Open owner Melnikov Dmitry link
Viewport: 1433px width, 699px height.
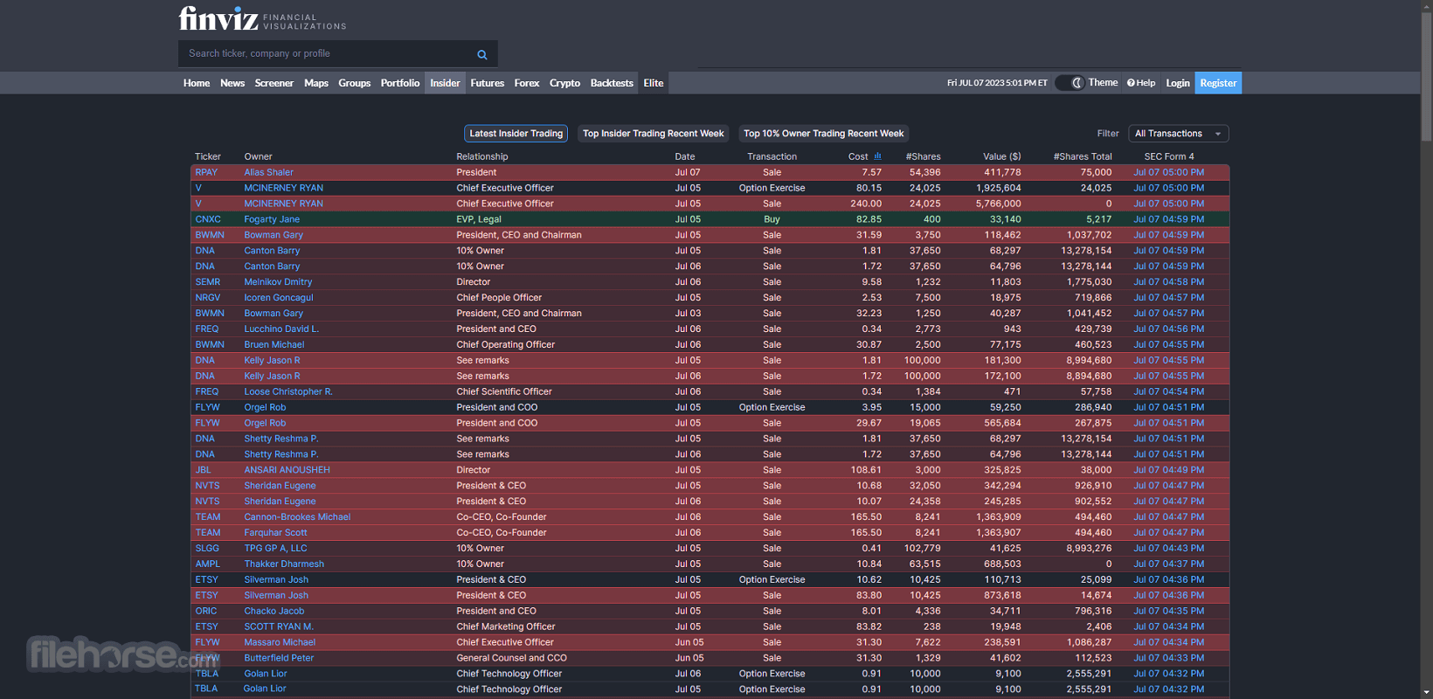[278, 282]
